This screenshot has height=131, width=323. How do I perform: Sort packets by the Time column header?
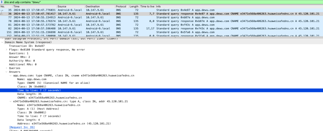click(34, 7)
